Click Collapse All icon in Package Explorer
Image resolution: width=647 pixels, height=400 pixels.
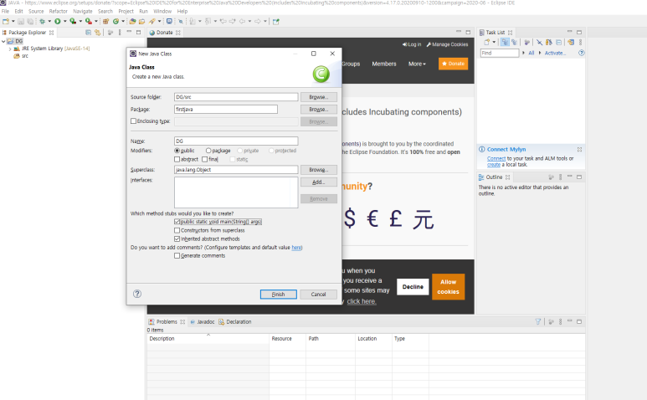[88, 32]
